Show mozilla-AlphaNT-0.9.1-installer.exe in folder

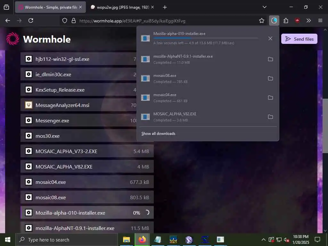[x=270, y=59]
